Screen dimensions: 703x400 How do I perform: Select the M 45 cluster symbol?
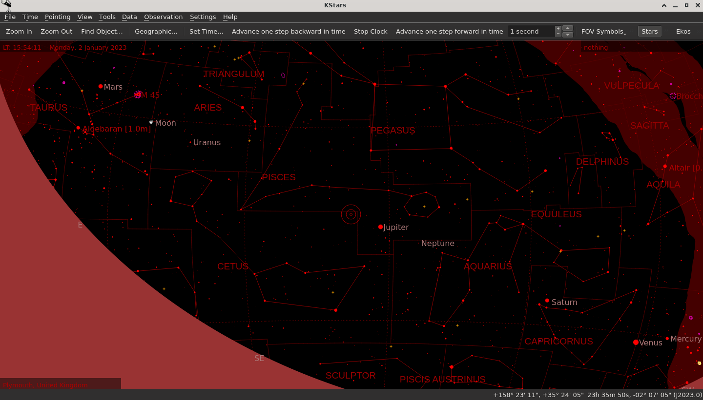click(x=138, y=95)
